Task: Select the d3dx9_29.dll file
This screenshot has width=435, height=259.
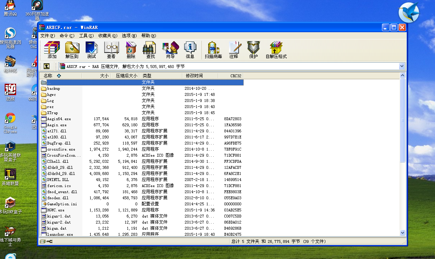Action: coord(142,167)
